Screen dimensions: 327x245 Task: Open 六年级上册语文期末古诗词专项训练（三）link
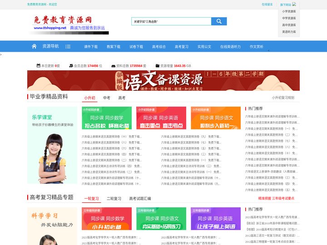pyautogui.click(x=191, y=166)
